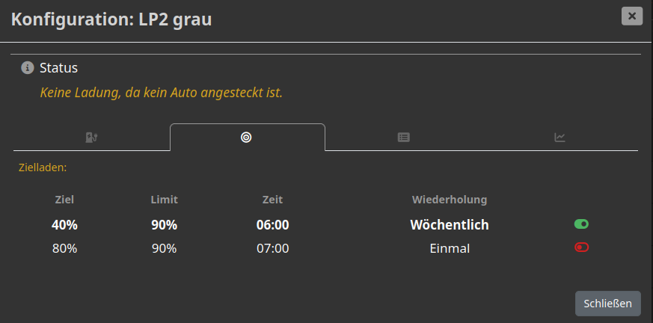
Task: Open the chart graph tab icon
Action: point(560,137)
